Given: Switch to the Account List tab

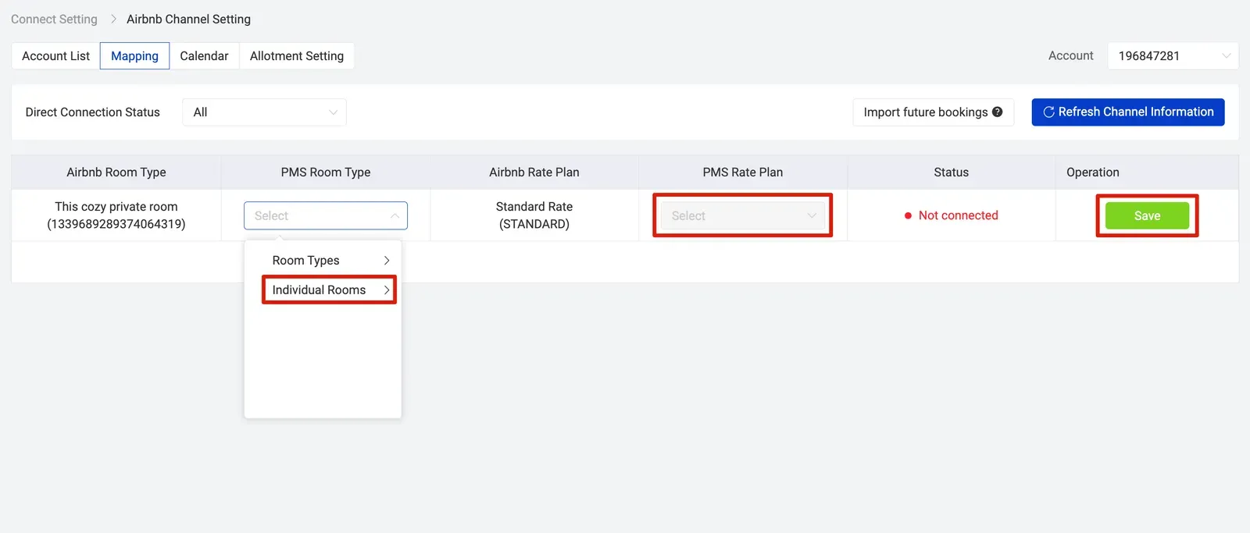Looking at the screenshot, I should (55, 55).
